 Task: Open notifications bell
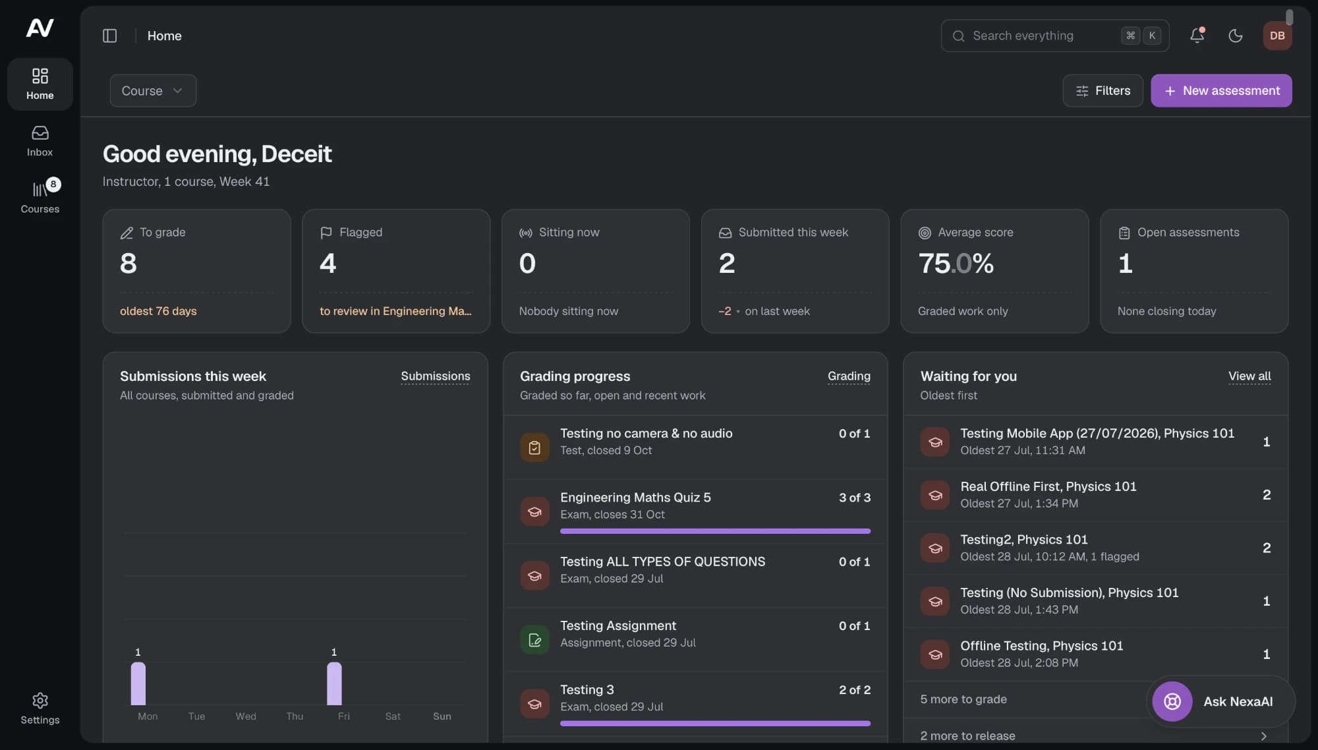point(1197,36)
